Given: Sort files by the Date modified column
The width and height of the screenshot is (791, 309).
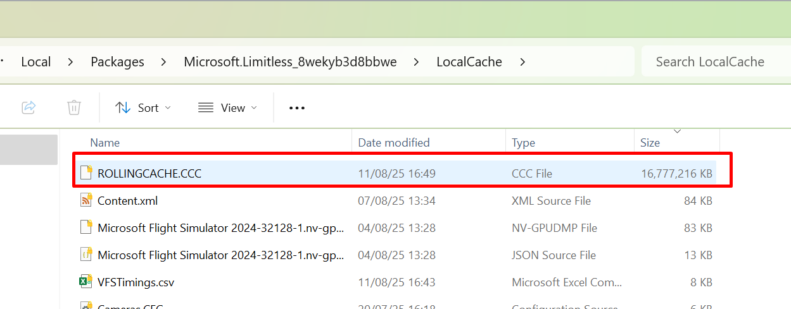Looking at the screenshot, I should pyautogui.click(x=394, y=143).
